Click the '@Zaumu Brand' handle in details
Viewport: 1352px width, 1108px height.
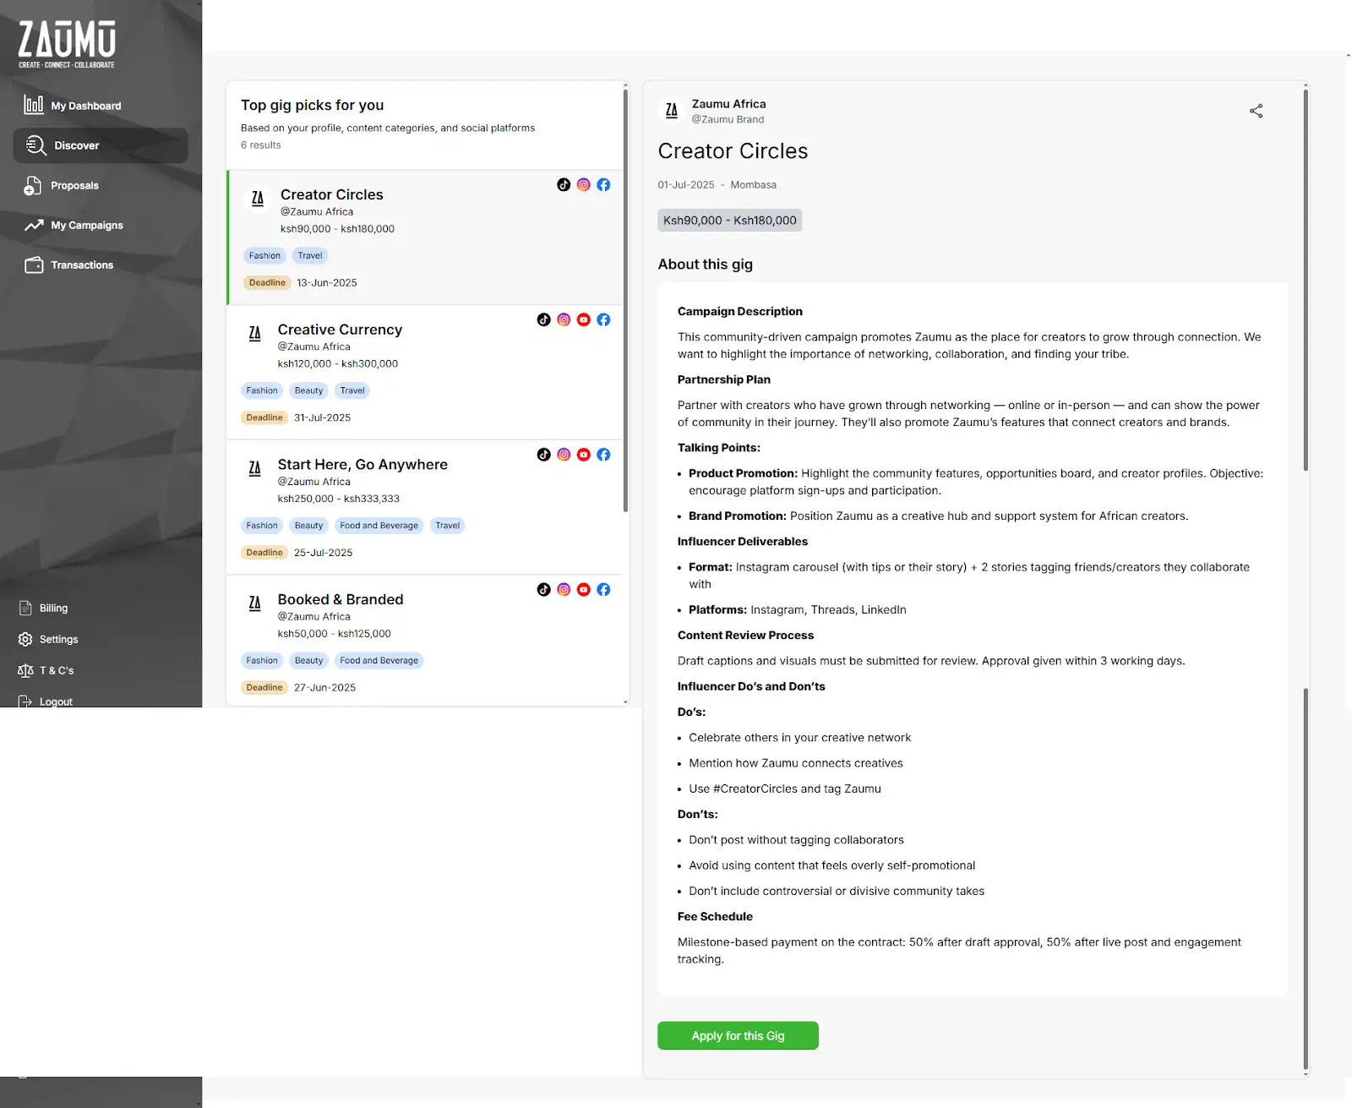(728, 119)
